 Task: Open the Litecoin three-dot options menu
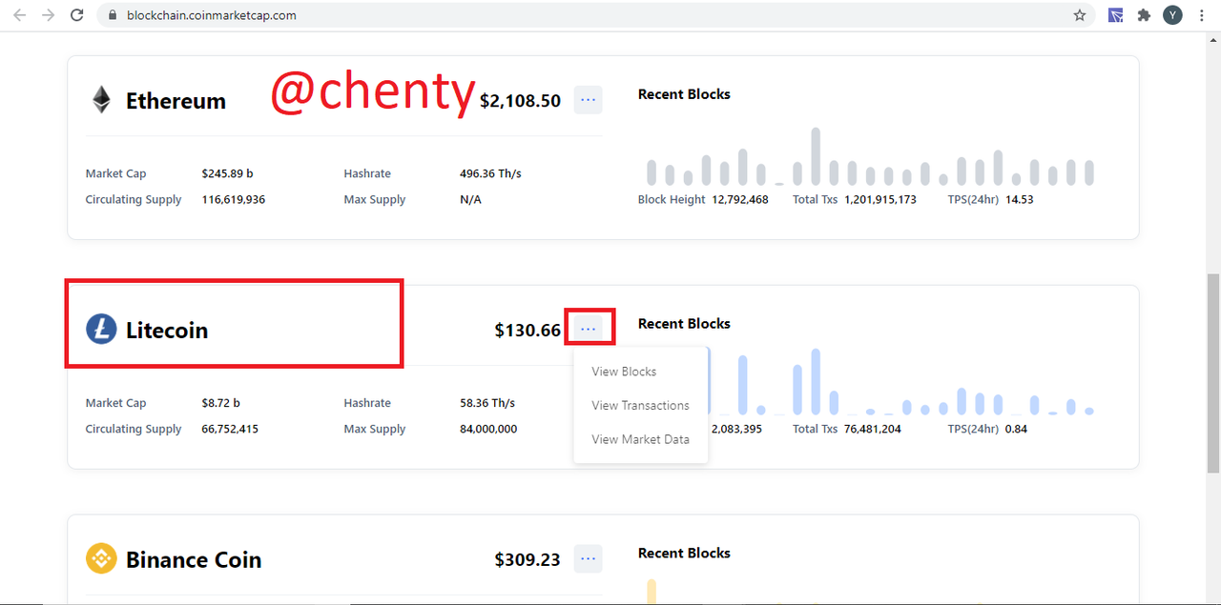(x=589, y=329)
